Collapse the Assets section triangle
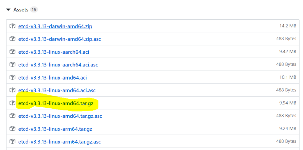Image resolution: width=303 pixels, height=150 pixels. tap(8, 9)
